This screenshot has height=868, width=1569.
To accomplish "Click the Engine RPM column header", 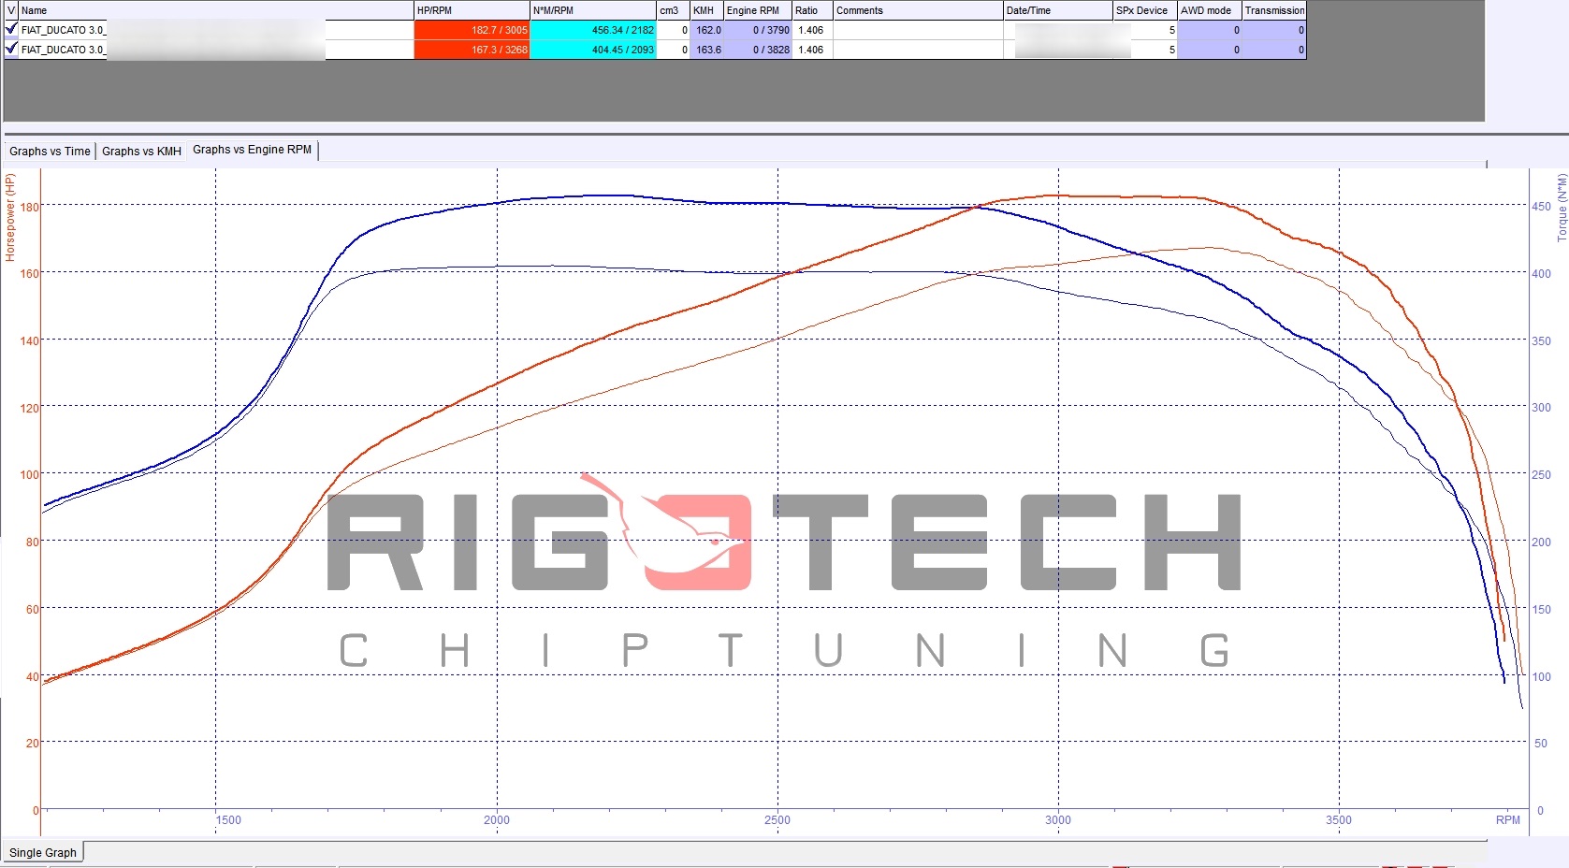I will coord(758,10).
